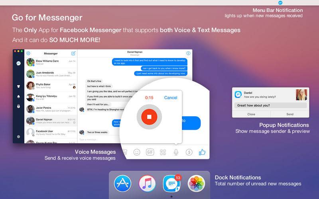Close the popup notification
Screen dimensions: 319x199
point(251,114)
